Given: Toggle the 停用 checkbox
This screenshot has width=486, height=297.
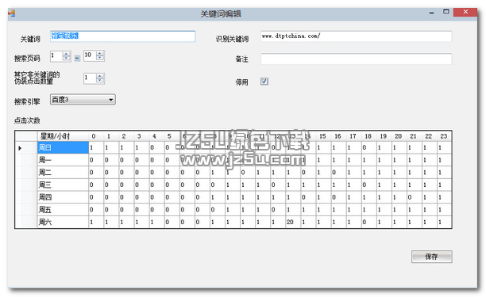Looking at the screenshot, I should point(264,82).
